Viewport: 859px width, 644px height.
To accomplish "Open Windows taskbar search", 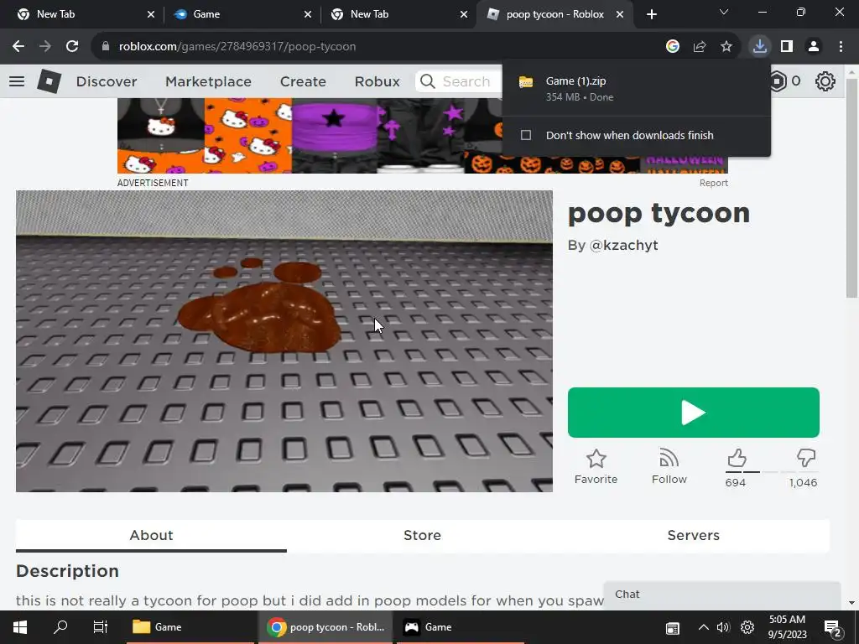I will (x=60, y=627).
